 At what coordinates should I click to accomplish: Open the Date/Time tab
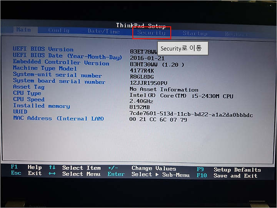[104, 31]
